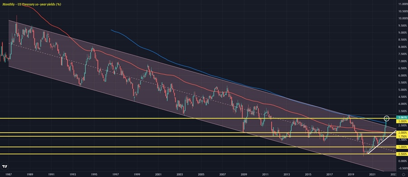
Task: Click the yellow 1.000% price label
Action: pos(402,147)
